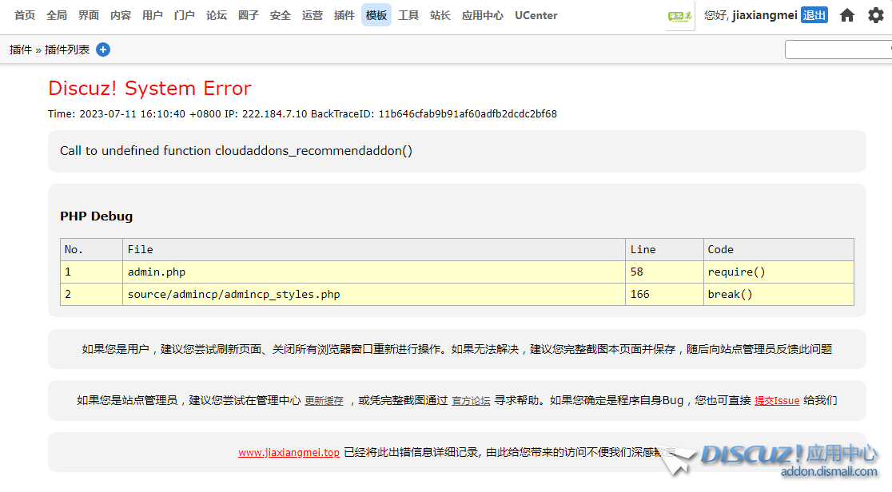Click the blue plus icon beside 插件列表

click(103, 50)
